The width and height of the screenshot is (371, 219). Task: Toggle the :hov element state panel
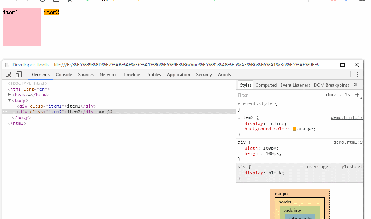[330, 95]
